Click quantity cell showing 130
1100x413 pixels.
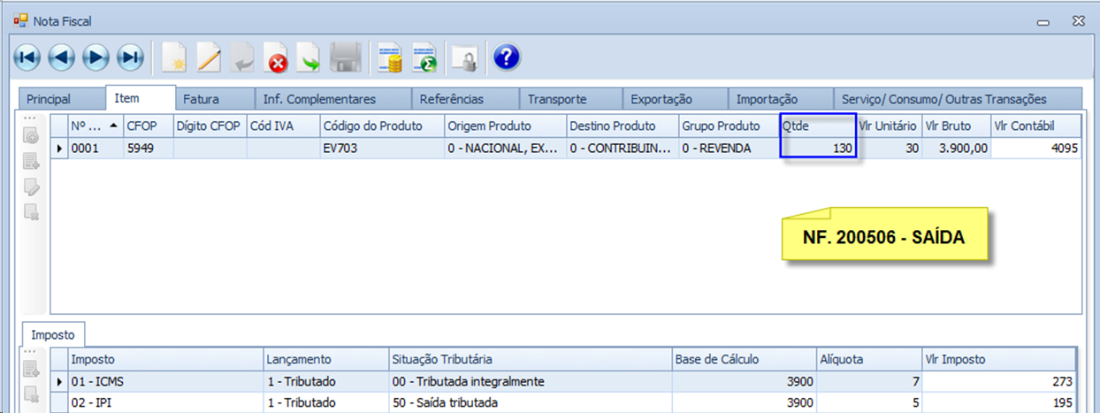(x=818, y=149)
